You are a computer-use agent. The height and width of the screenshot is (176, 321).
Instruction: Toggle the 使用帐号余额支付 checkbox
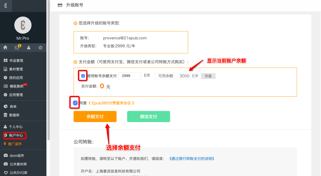[83, 76]
